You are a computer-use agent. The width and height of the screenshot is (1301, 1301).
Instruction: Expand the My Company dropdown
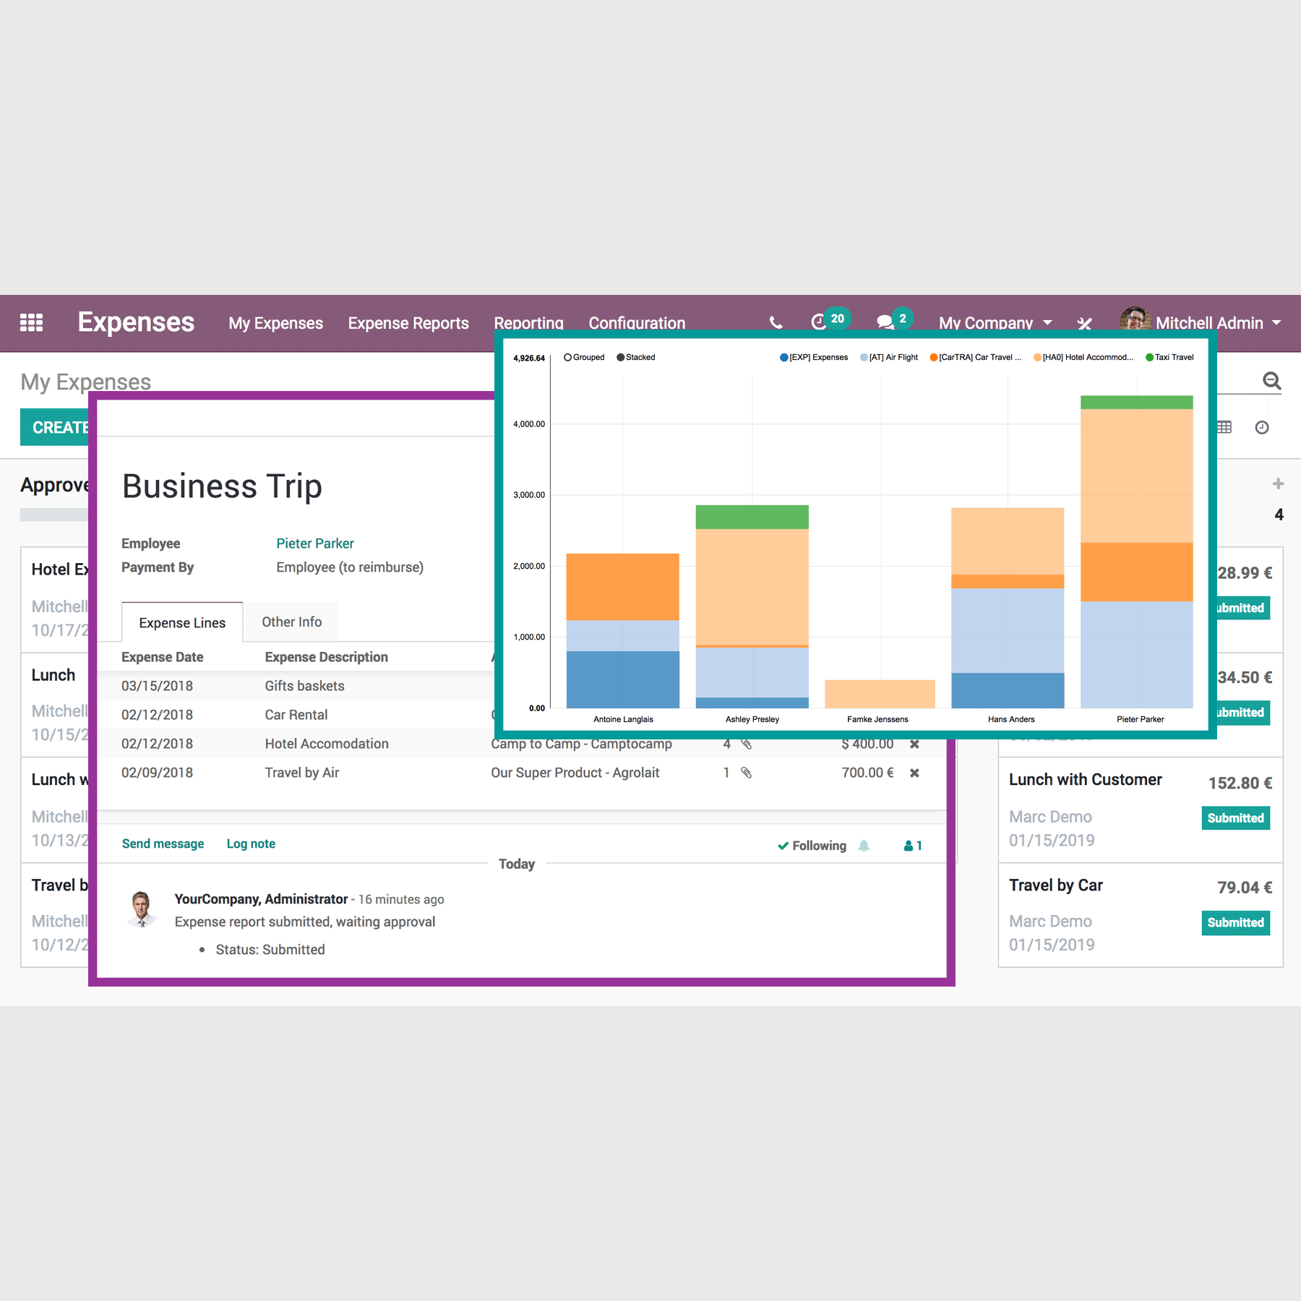pos(995,323)
